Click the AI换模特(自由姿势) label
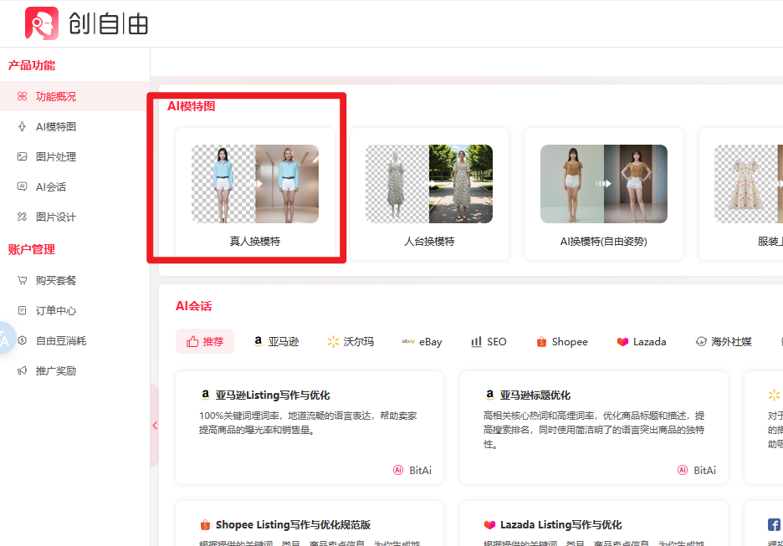 coord(604,242)
